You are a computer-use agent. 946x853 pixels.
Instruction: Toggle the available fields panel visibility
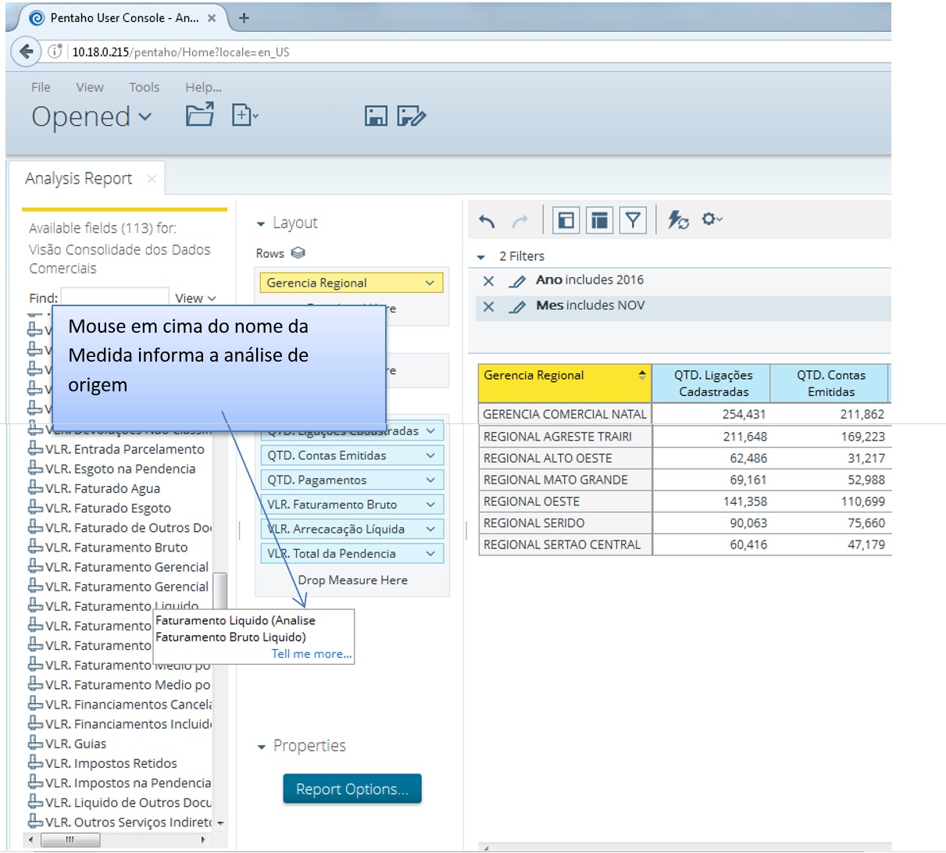566,220
